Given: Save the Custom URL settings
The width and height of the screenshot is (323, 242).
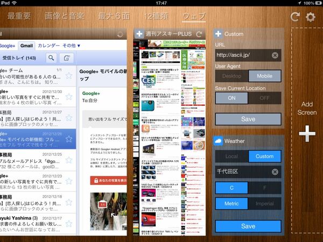Looking at the screenshot, I should [x=248, y=119].
